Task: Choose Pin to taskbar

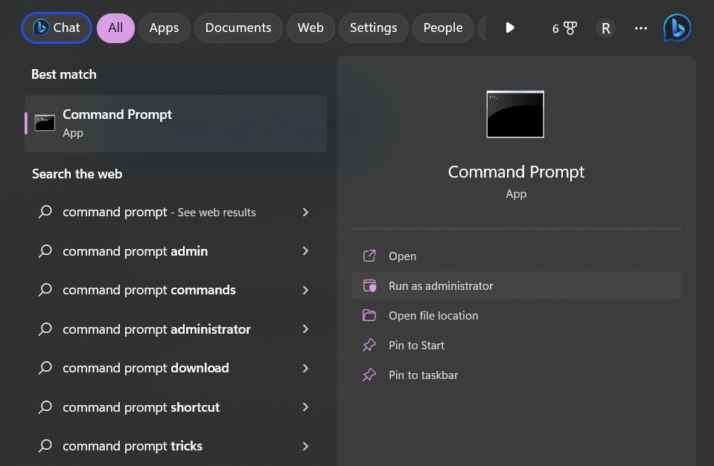Action: (x=516, y=375)
